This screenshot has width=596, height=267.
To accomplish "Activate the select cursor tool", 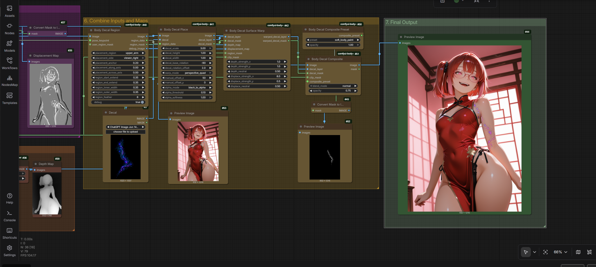I will point(526,252).
